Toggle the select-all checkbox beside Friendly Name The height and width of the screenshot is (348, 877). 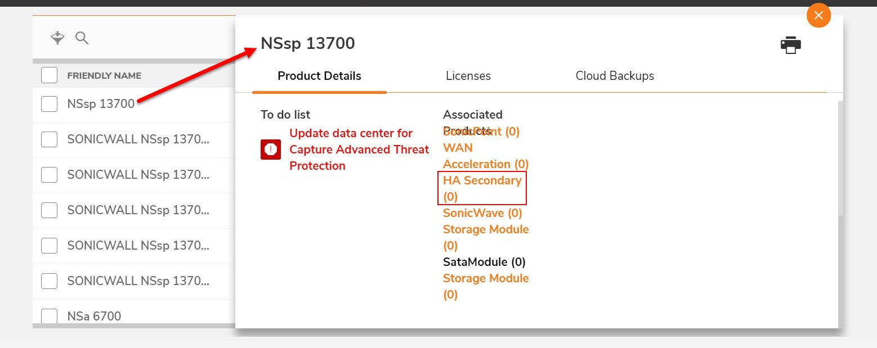(x=50, y=75)
